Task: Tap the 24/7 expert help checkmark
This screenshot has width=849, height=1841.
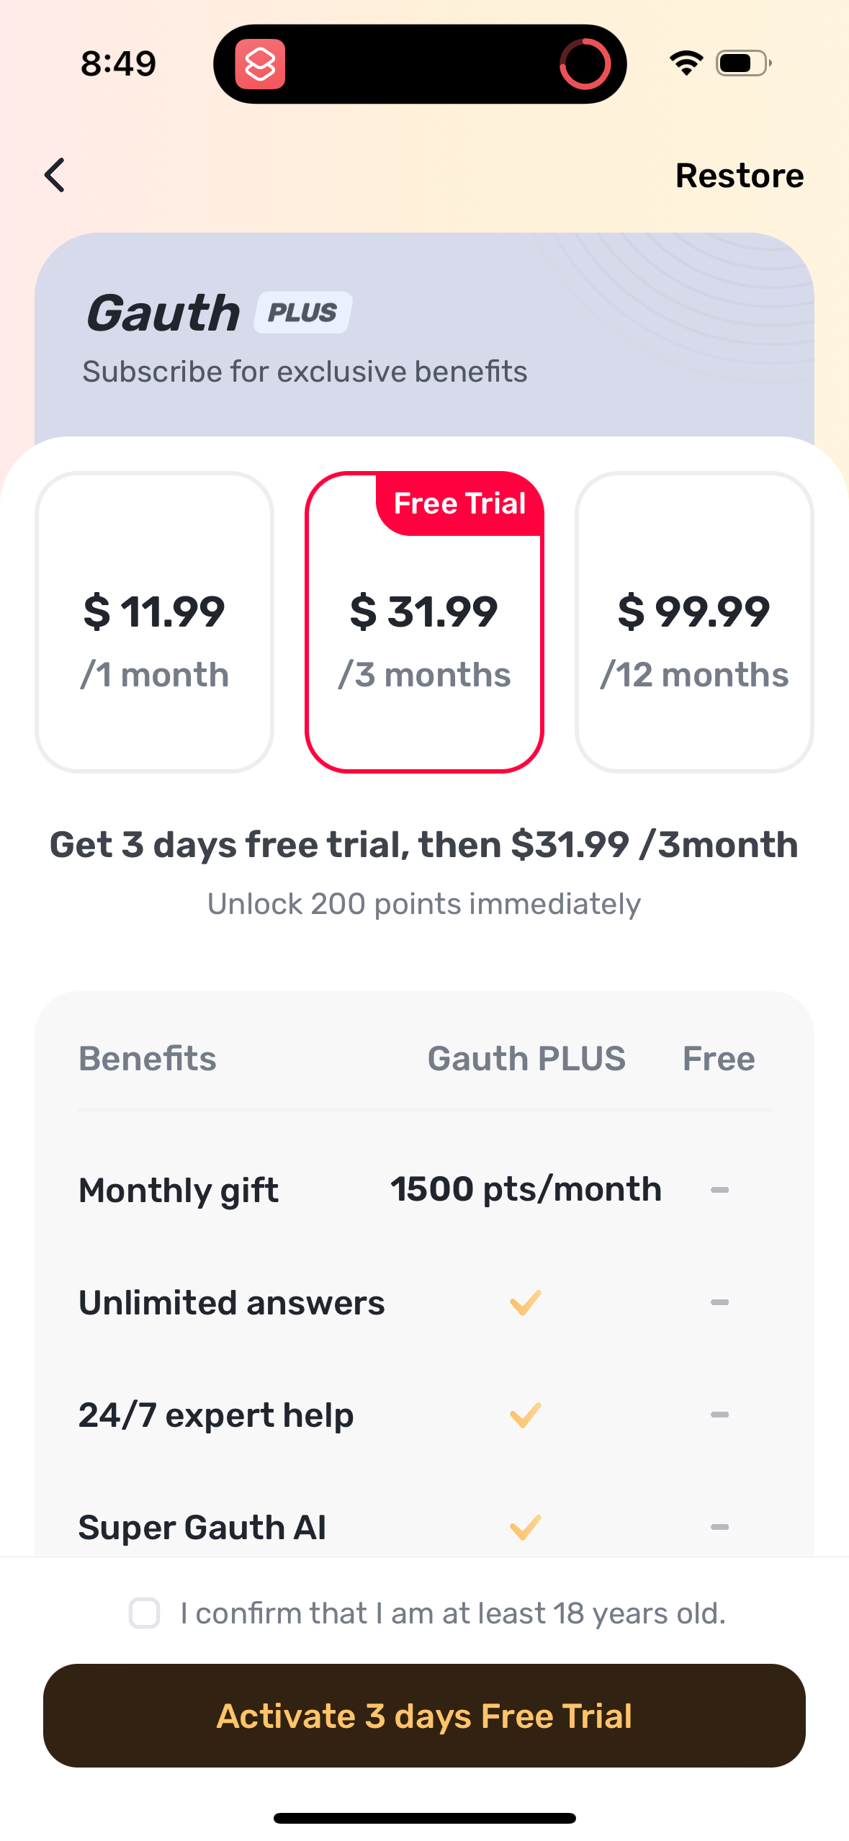Action: pyautogui.click(x=526, y=1415)
